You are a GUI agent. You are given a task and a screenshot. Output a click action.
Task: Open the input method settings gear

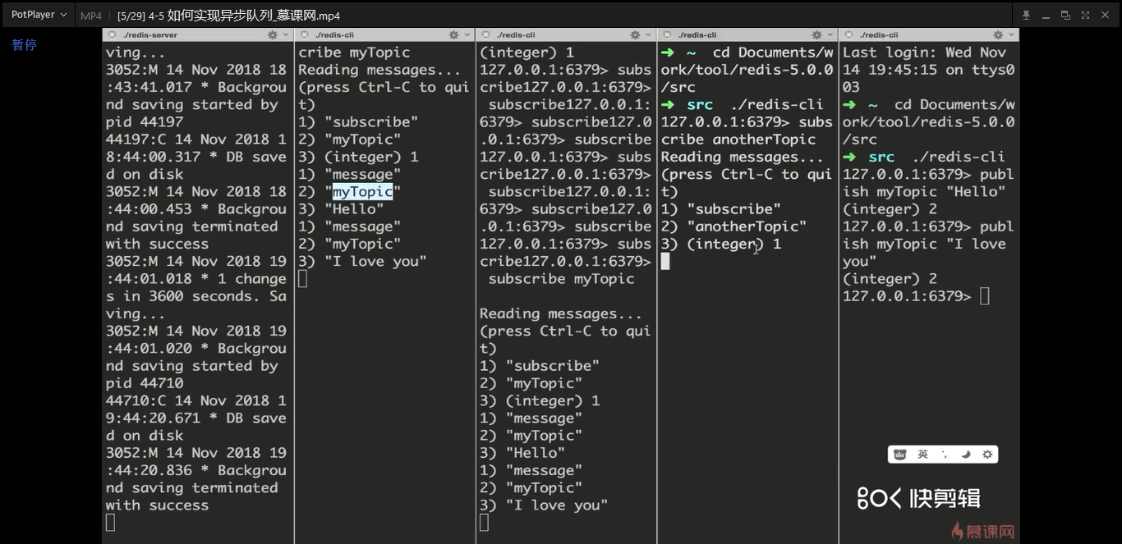[987, 455]
